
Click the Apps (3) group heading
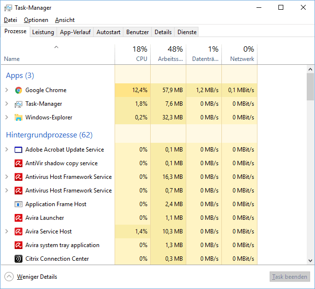click(x=20, y=76)
